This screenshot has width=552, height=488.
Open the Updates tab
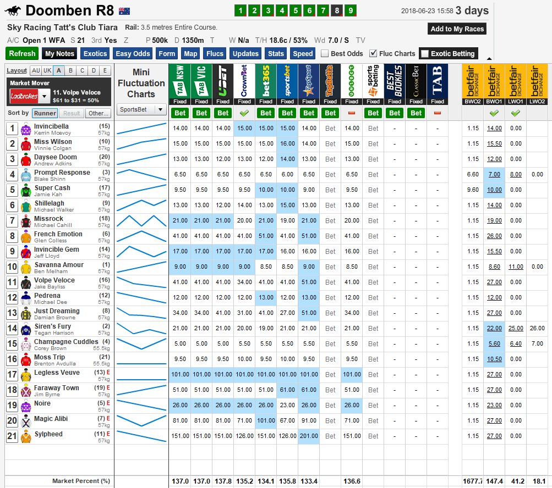[x=245, y=53]
